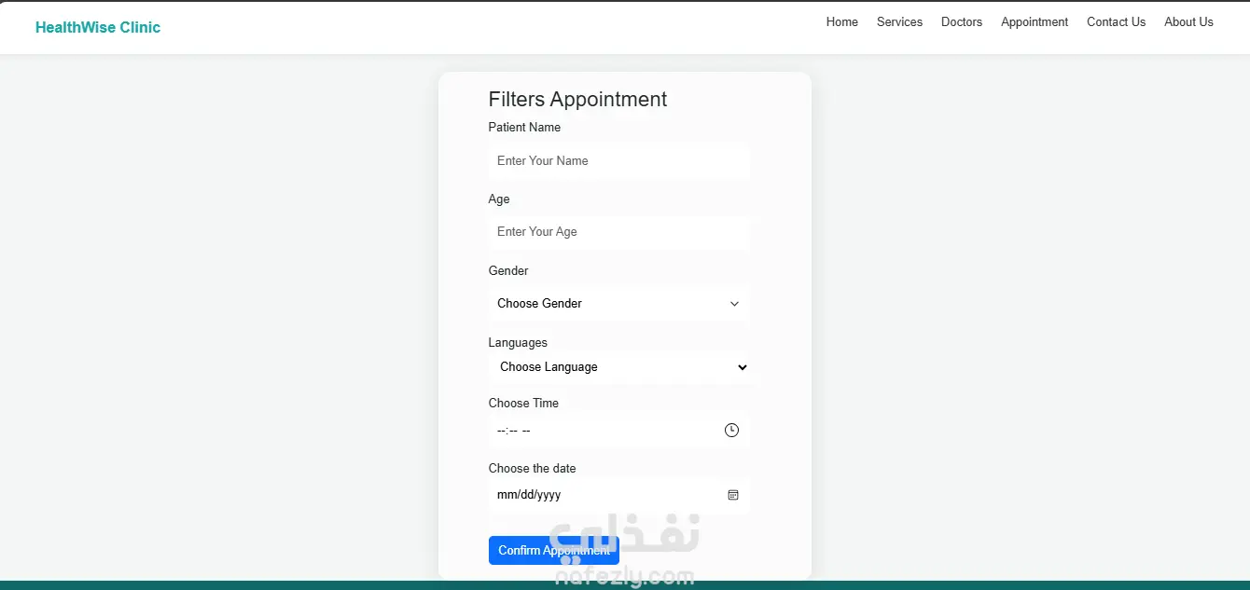
Task: Go to the Home menu item
Action: click(841, 21)
